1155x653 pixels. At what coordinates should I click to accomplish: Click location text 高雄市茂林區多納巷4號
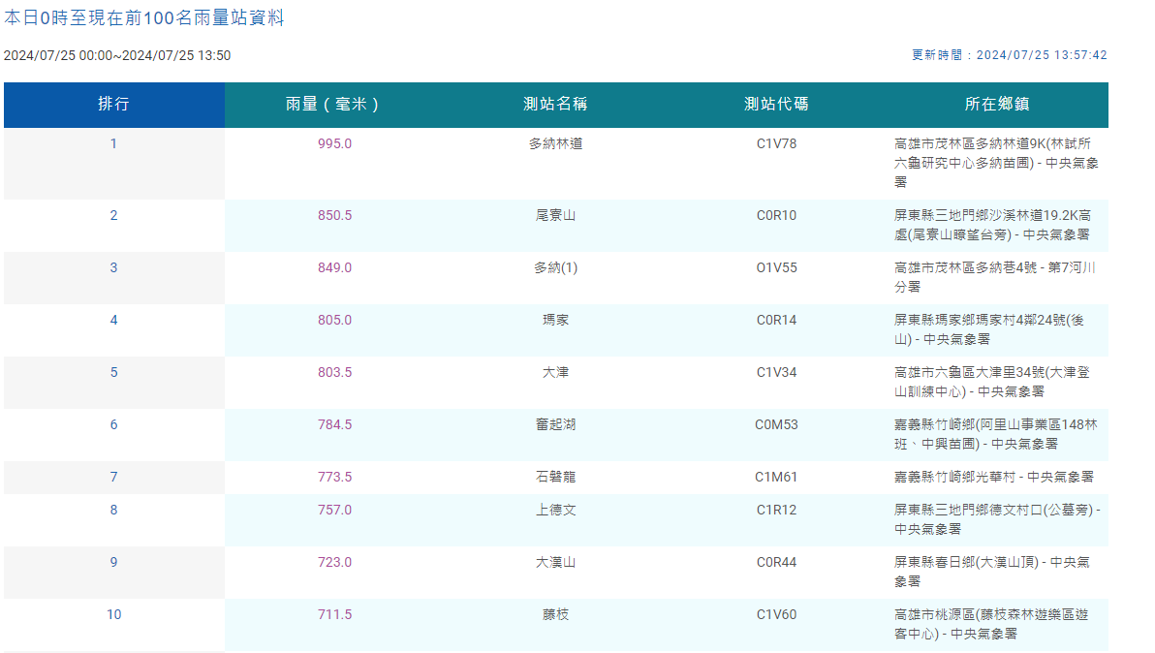click(x=966, y=268)
